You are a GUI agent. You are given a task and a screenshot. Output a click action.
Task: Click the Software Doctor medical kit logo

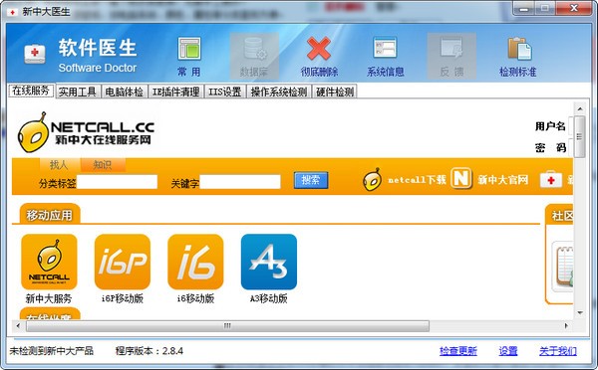35,54
